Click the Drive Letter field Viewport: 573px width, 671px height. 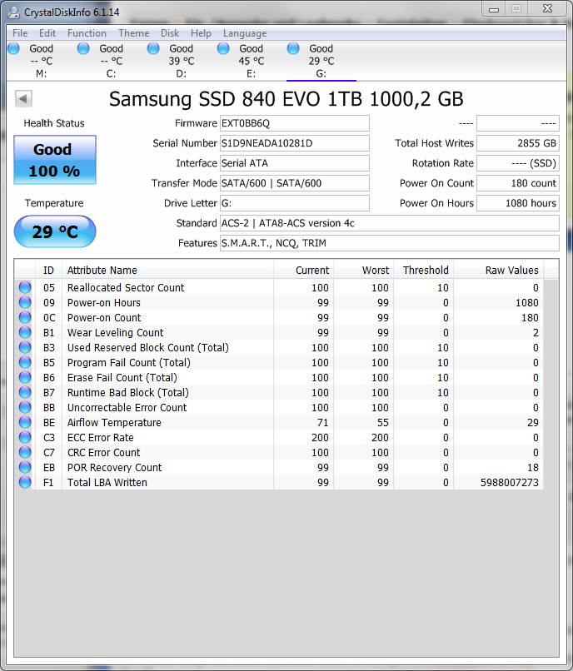(295, 203)
